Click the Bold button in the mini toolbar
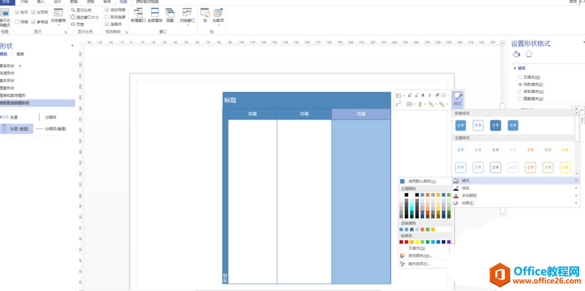This screenshot has height=291, width=585. pyautogui.click(x=423, y=95)
